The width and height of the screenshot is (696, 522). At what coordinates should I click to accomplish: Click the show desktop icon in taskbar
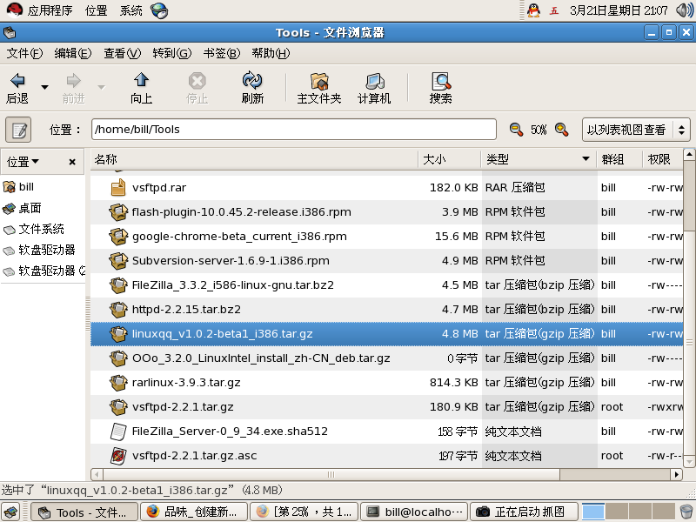11,512
